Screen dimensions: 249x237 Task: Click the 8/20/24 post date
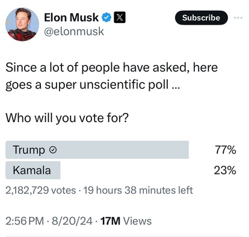point(72,221)
